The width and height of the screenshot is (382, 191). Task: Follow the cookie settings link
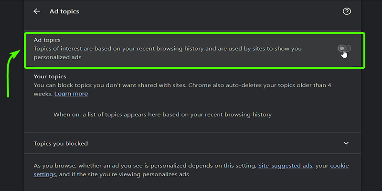point(339,166)
